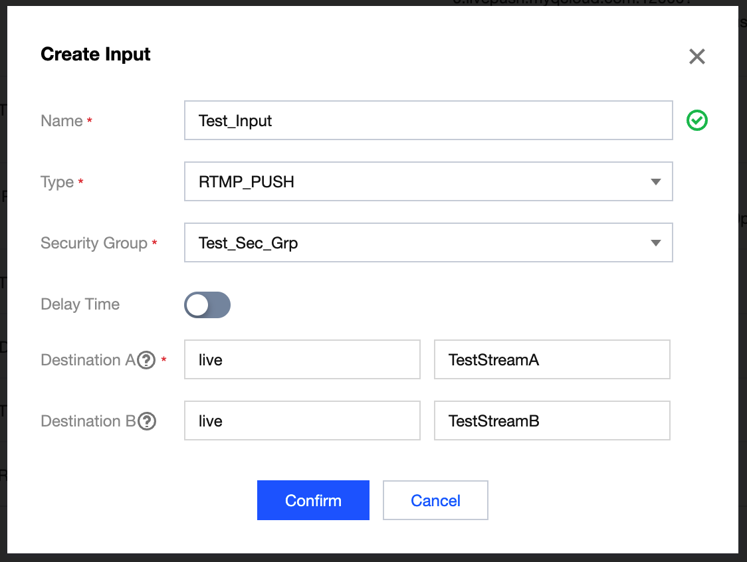Close the Create Input dialog
This screenshot has width=747, height=562.
696,56
